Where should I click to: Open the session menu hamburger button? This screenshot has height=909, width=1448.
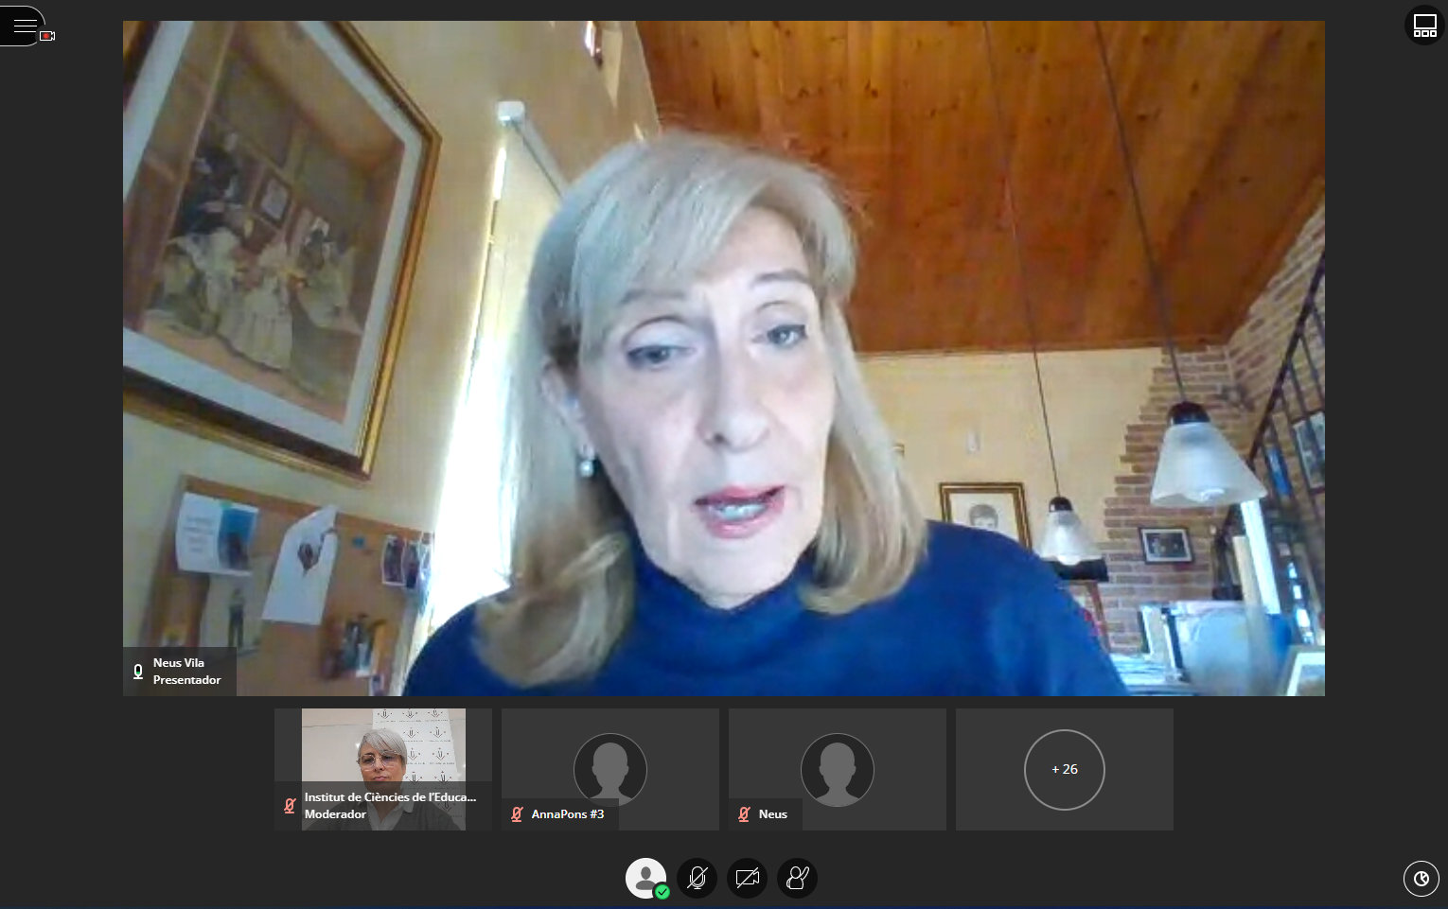21,26
